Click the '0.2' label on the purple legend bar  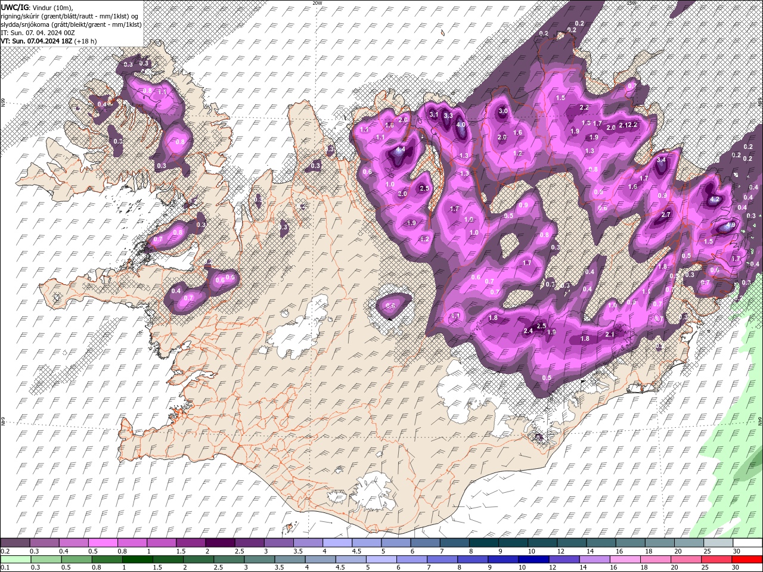click(x=5, y=551)
